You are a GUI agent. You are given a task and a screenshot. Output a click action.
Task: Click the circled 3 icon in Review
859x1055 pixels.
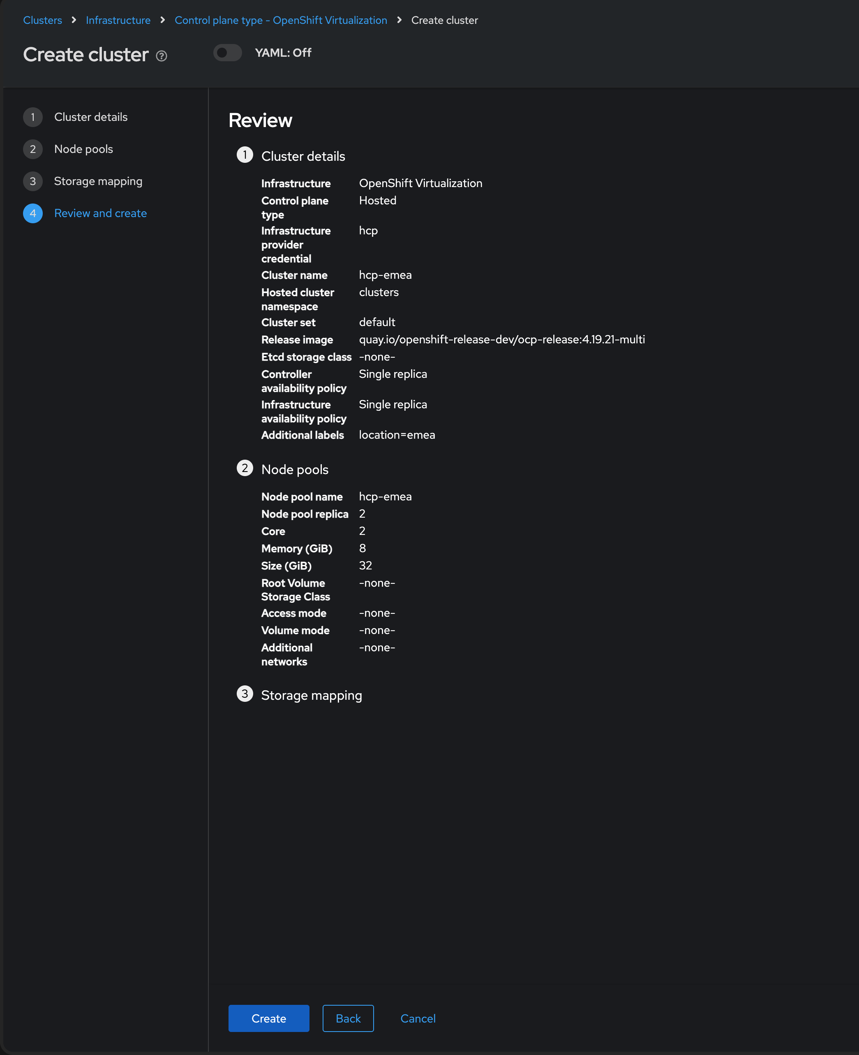(x=245, y=694)
